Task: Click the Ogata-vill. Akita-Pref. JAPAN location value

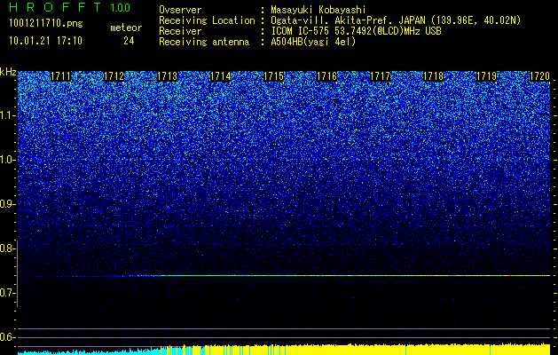Action: (x=396, y=20)
